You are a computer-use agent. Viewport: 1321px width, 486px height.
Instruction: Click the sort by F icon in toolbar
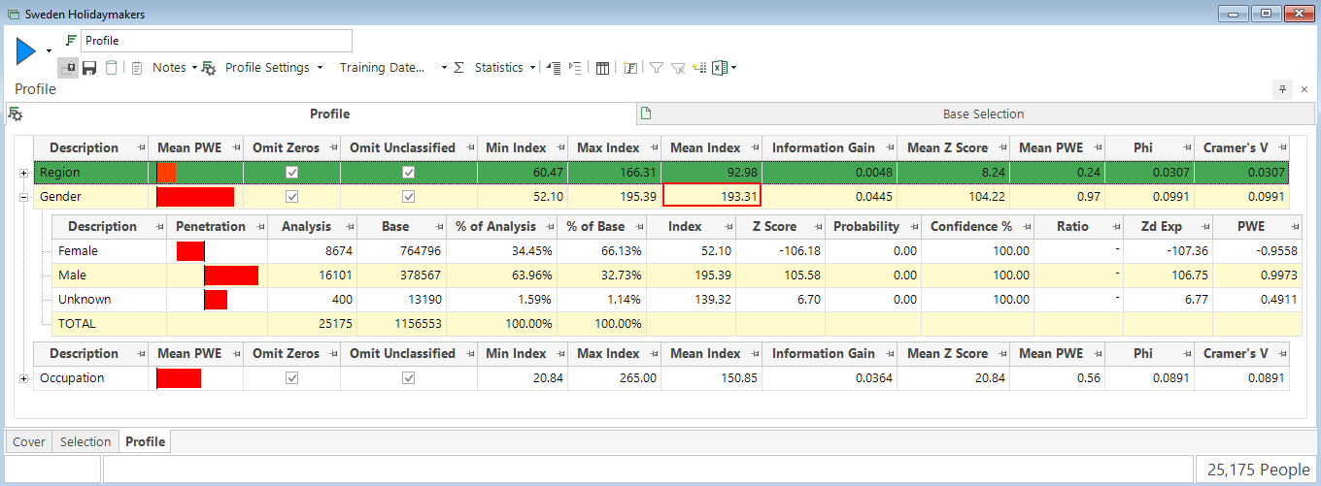click(630, 68)
